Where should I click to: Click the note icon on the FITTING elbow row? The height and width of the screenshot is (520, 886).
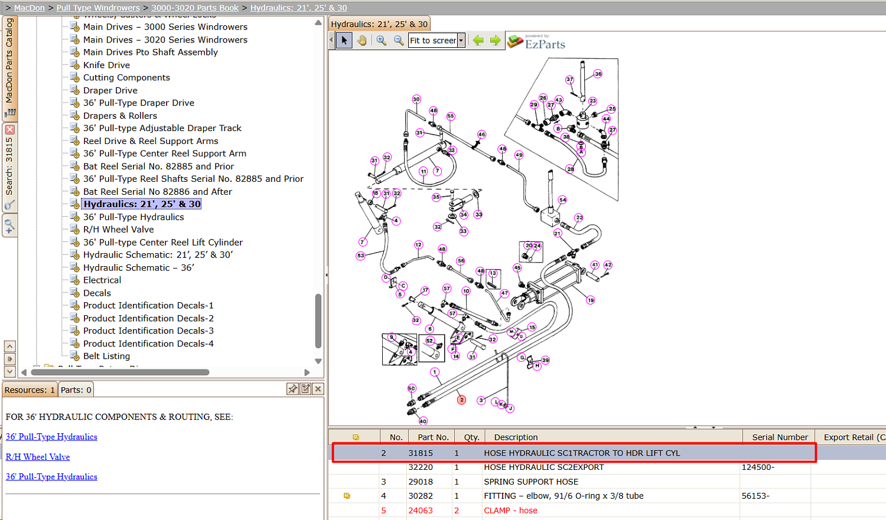pos(347,496)
